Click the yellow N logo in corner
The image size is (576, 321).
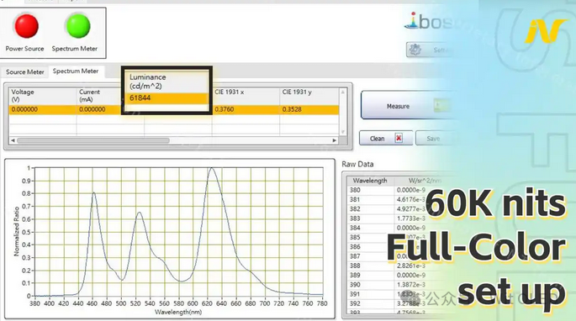tap(545, 31)
